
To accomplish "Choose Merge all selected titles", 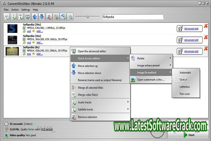I will point(90,88).
